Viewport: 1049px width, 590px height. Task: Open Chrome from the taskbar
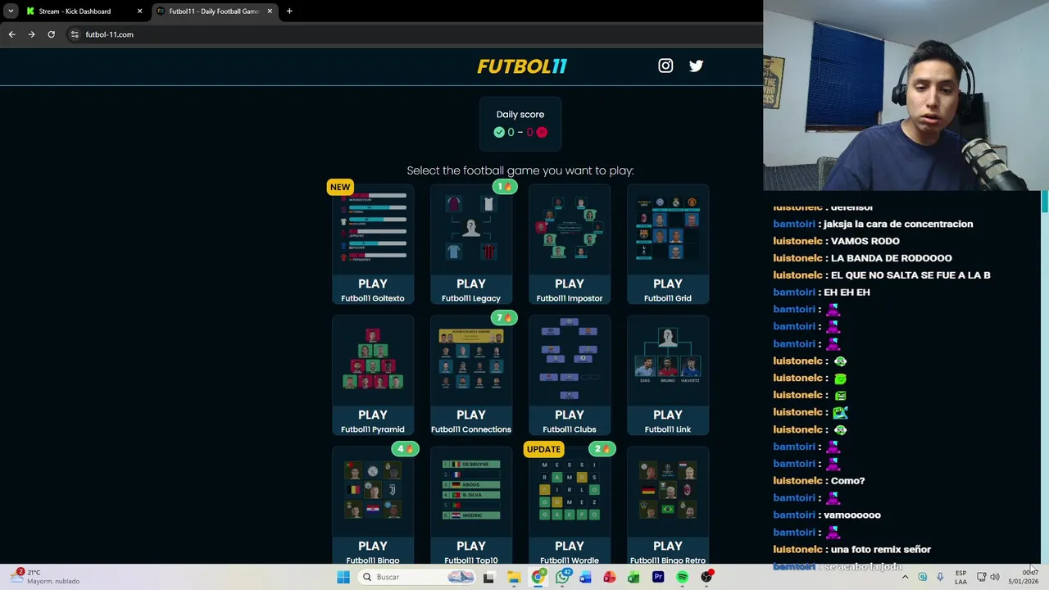[x=538, y=577]
